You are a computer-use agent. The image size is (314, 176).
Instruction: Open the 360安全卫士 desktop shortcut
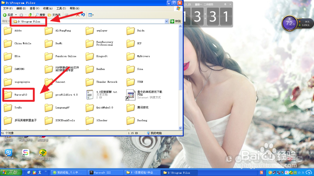(43, 154)
